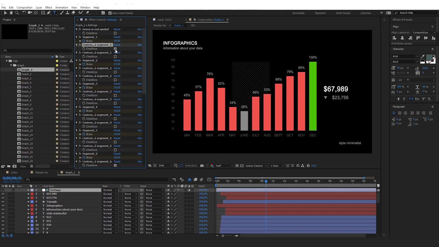Select the Rectangle shape tool
The height and width of the screenshot is (247, 439).
pyautogui.click(x=43, y=13)
